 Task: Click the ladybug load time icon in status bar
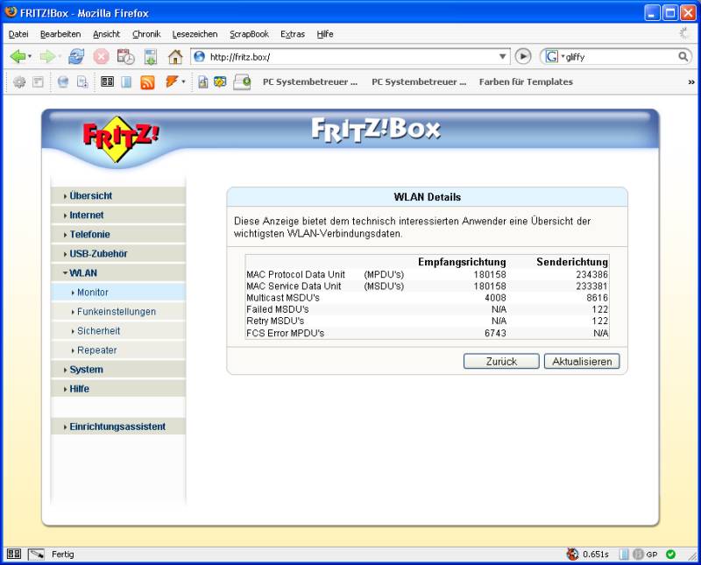click(x=572, y=554)
